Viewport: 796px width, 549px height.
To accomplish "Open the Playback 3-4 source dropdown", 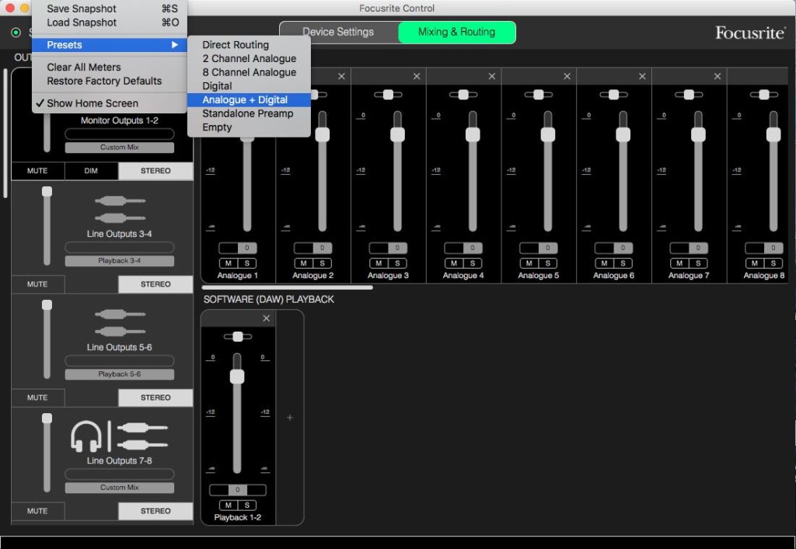I will pos(119,261).
